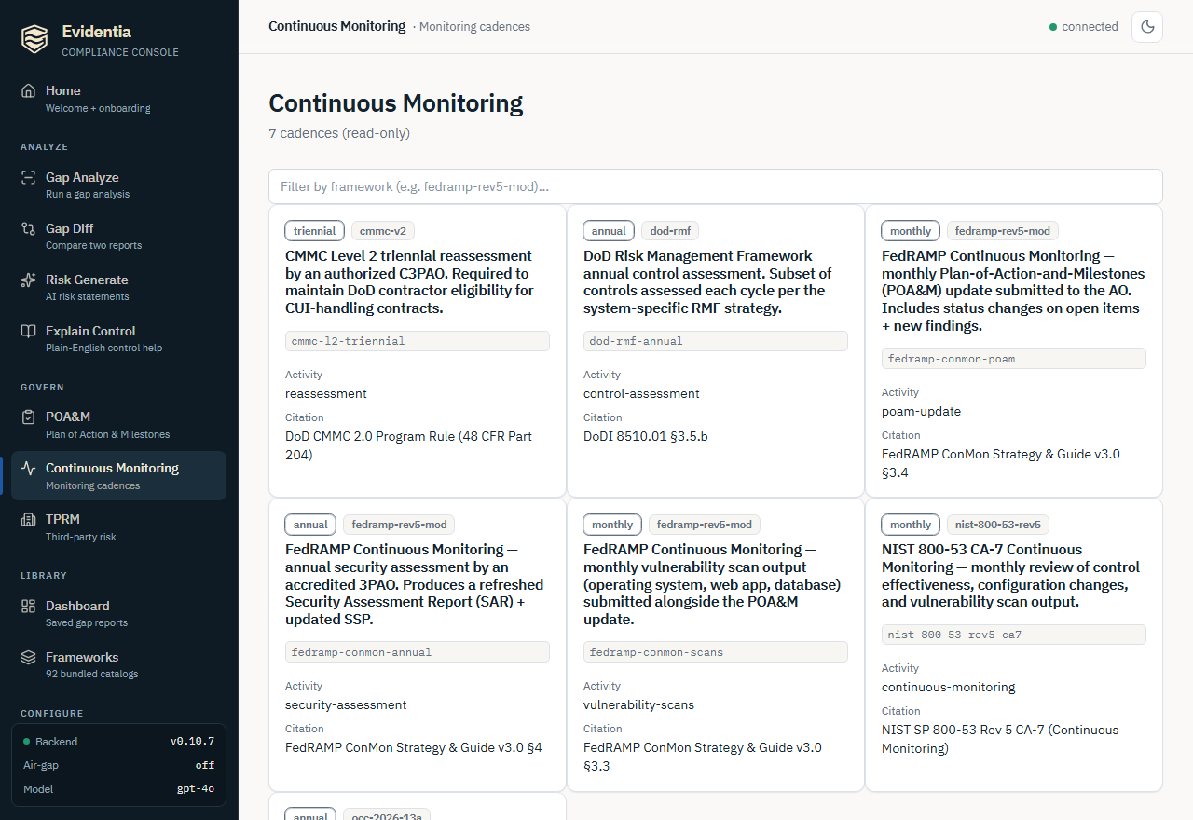The image size is (1193, 820).
Task: Click the Continuous Monitoring pulse icon
Action: [29, 468]
